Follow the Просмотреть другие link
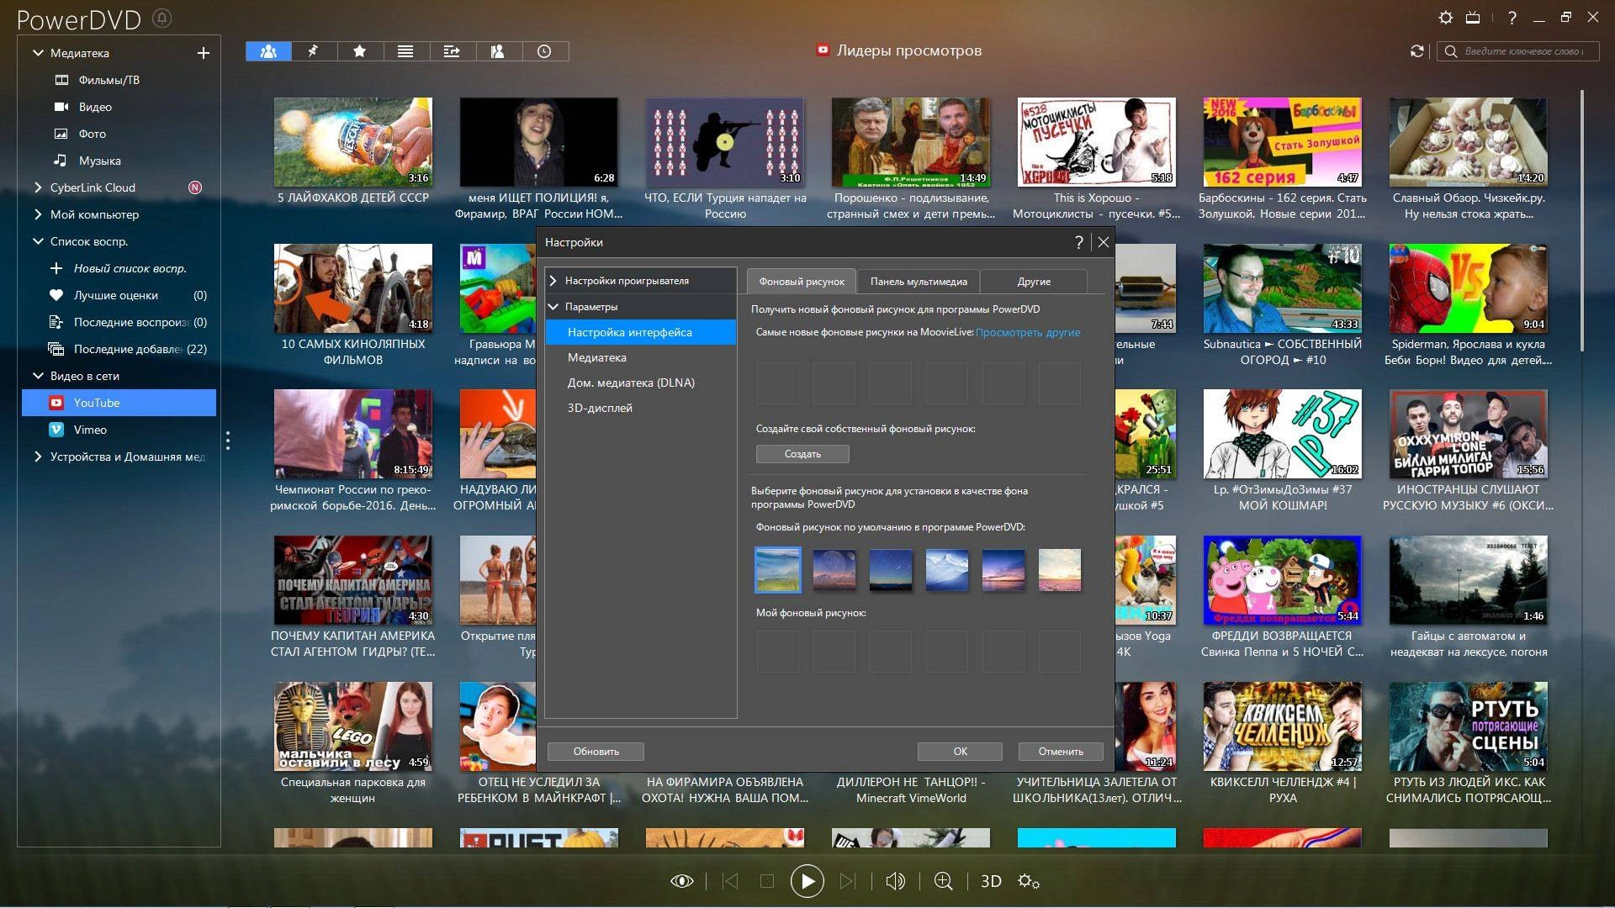The image size is (1615, 908). pos(1028,332)
